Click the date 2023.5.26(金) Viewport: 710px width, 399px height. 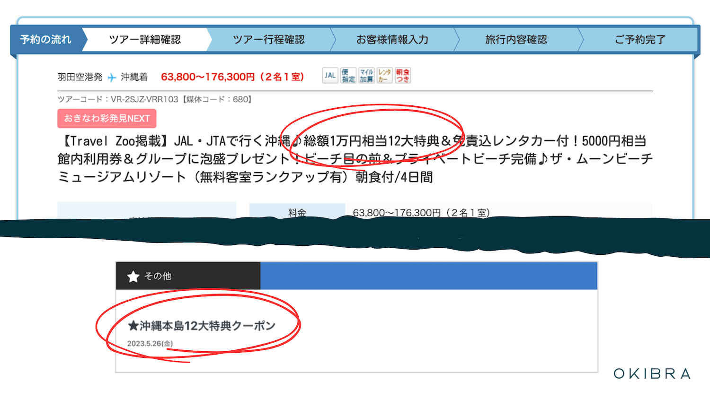coord(150,344)
